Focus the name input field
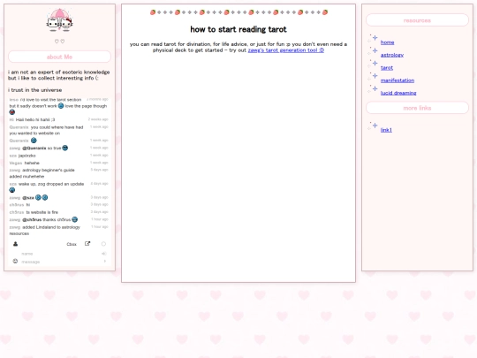Screen dimensions: 477x358 click(x=59, y=254)
